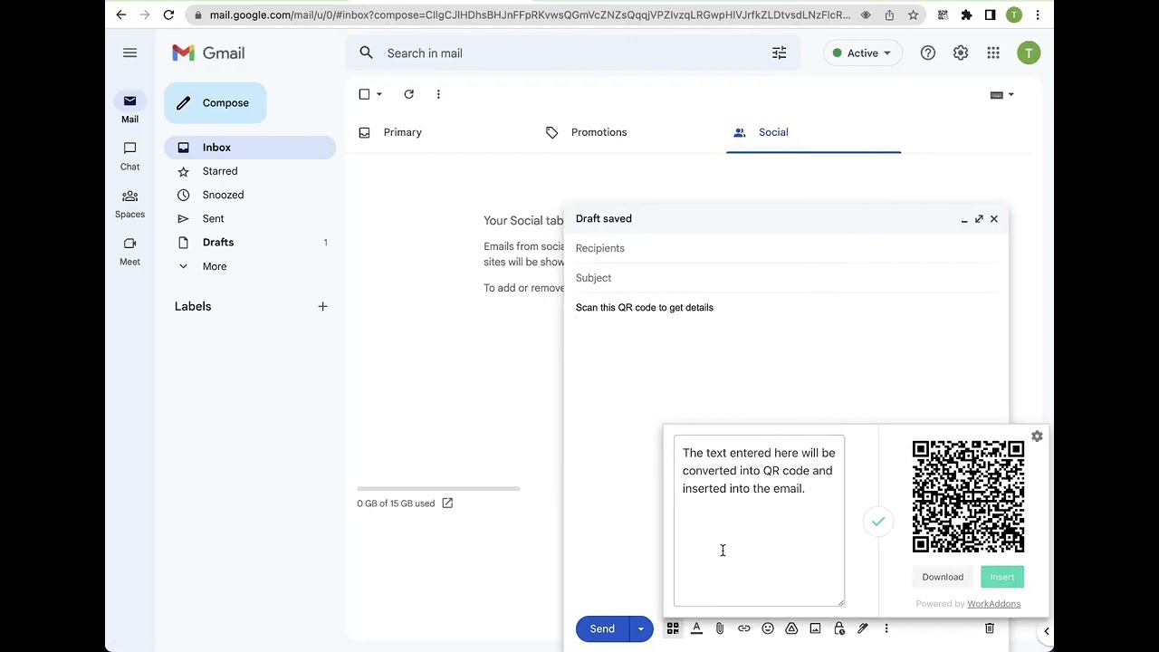This screenshot has height=652, width=1159.
Task: Share this page from address bar
Action: point(889,14)
